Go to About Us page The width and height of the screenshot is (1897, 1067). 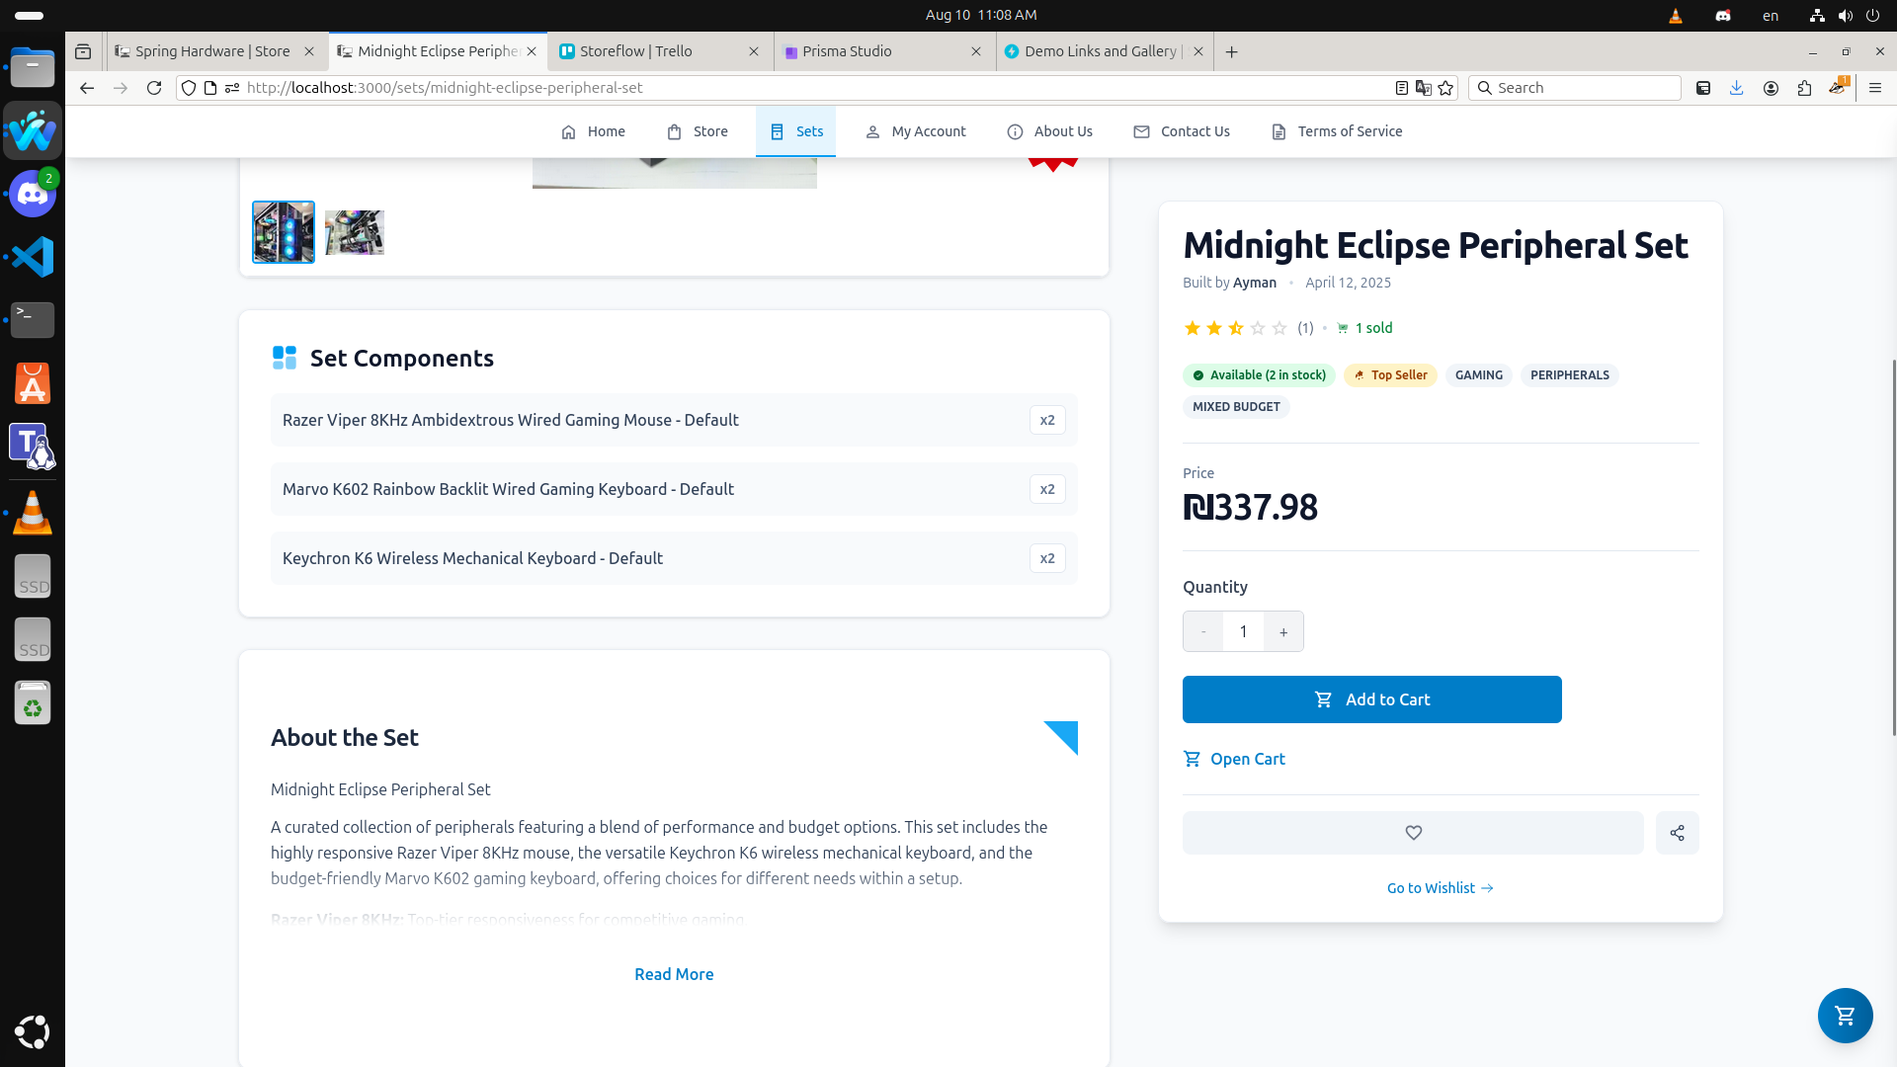pos(1049,131)
